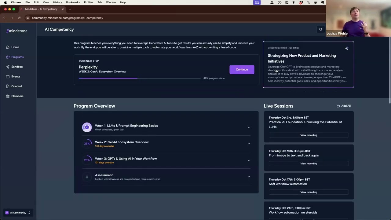Click the purple Continue button
The image size is (391, 220).
point(242,70)
